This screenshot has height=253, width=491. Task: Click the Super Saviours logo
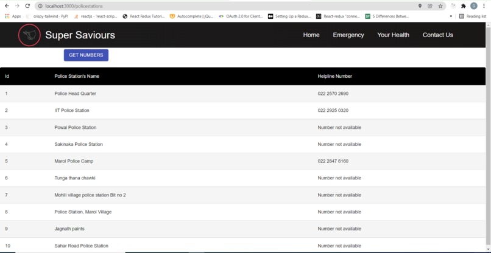[29, 35]
